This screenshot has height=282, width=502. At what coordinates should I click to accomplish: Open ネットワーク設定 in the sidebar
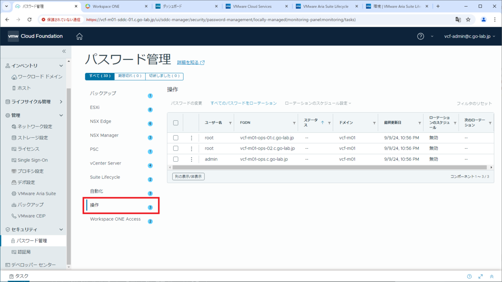click(x=32, y=127)
